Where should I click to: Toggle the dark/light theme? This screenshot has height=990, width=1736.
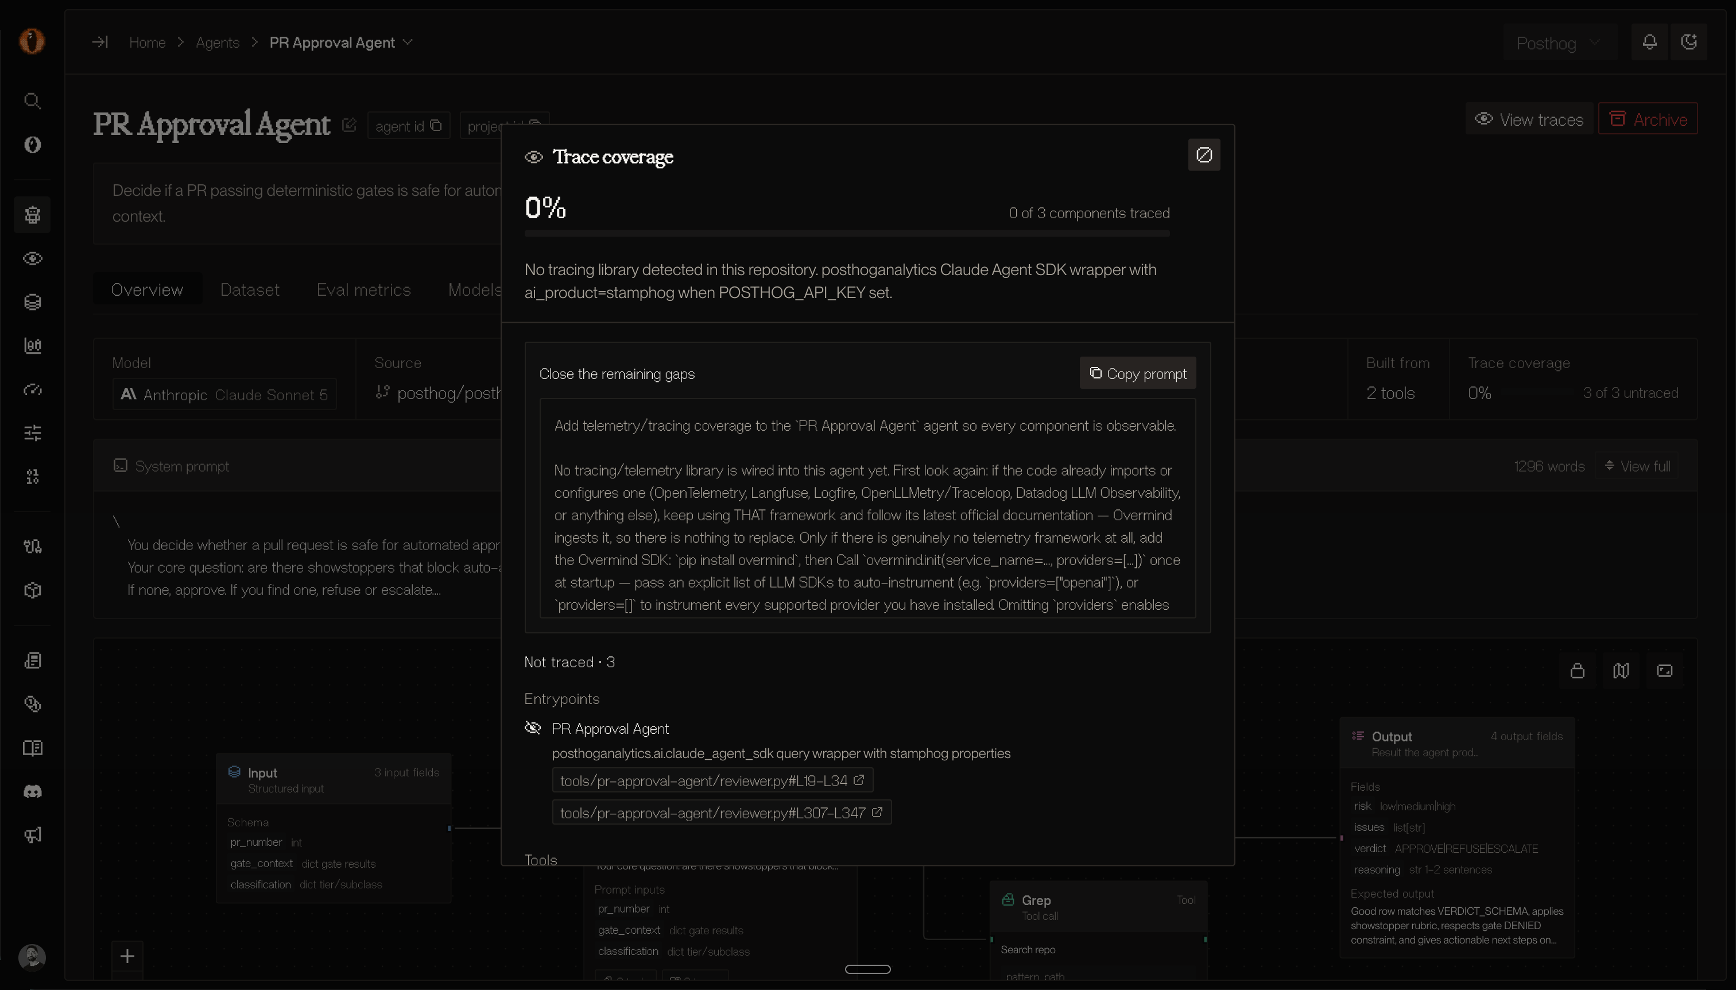[x=1689, y=42]
